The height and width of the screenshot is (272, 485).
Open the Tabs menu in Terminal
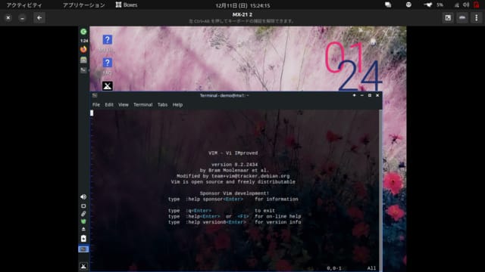point(162,105)
